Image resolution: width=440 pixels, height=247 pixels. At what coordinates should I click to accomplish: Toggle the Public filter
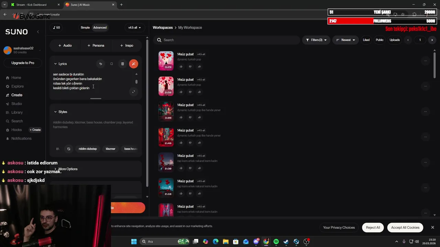[x=379, y=40]
